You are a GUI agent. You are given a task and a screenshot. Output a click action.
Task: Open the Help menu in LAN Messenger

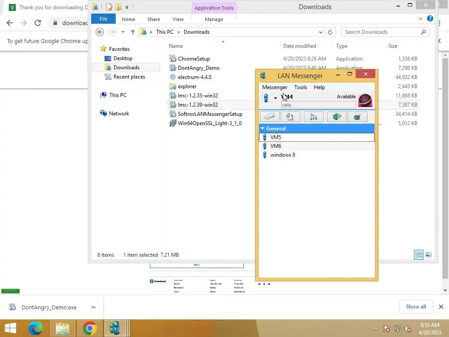click(x=319, y=87)
